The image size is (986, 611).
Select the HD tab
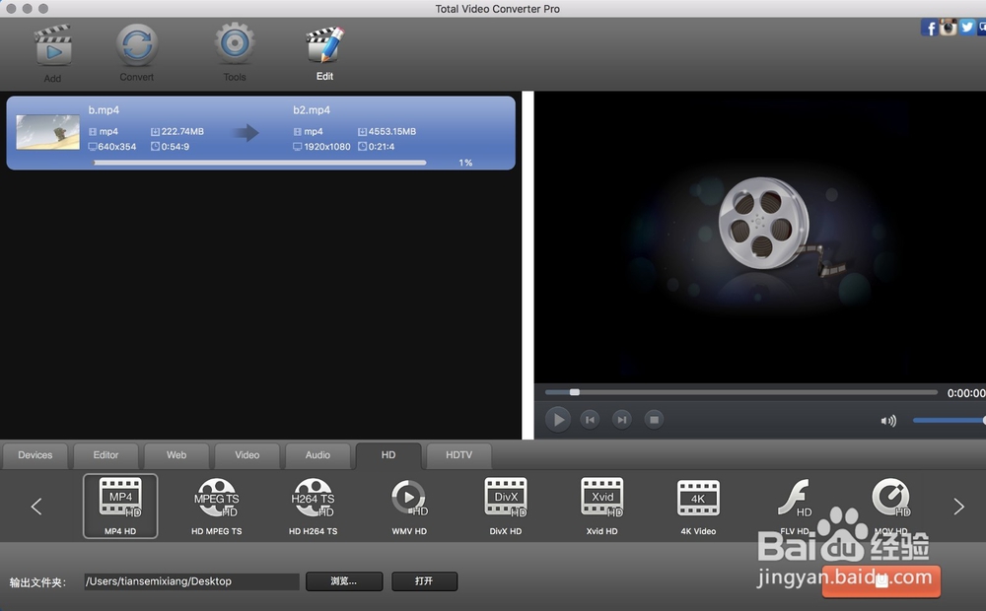[388, 455]
